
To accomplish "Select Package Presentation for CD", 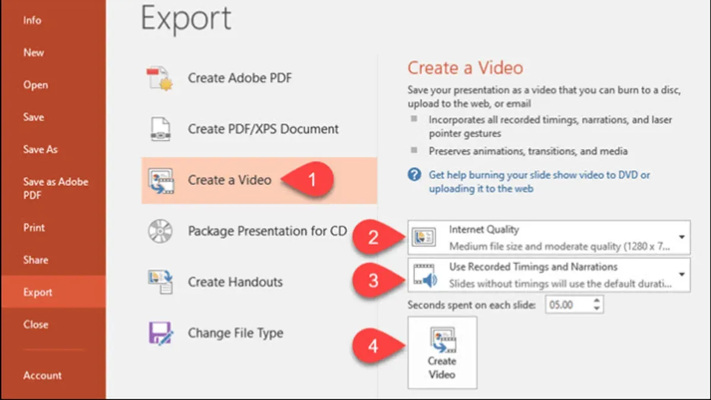I will click(259, 231).
